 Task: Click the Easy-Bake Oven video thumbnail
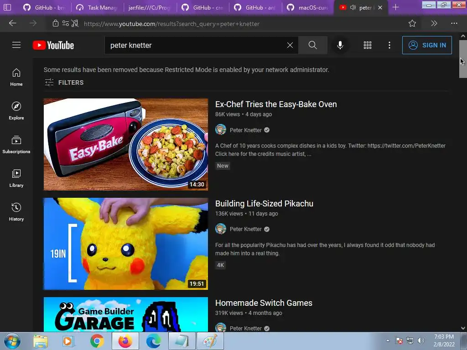click(126, 144)
